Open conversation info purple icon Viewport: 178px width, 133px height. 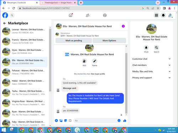(x=123, y=26)
